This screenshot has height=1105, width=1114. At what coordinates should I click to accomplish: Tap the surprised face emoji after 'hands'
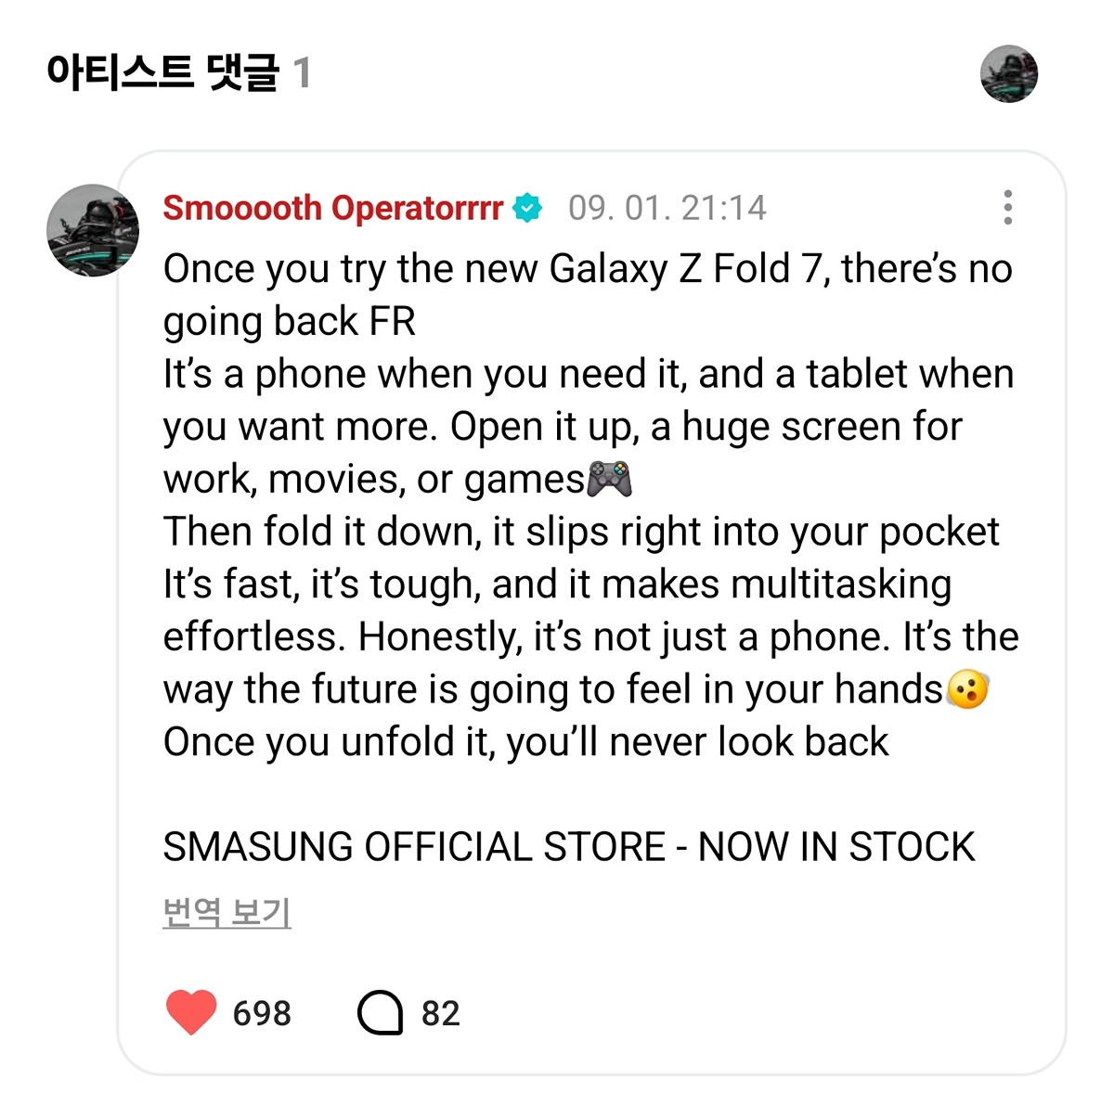point(967,689)
